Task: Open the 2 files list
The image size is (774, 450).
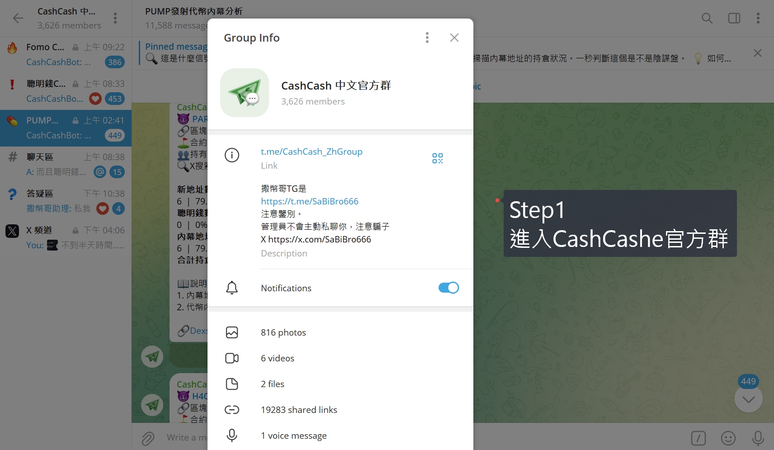Action: click(272, 384)
